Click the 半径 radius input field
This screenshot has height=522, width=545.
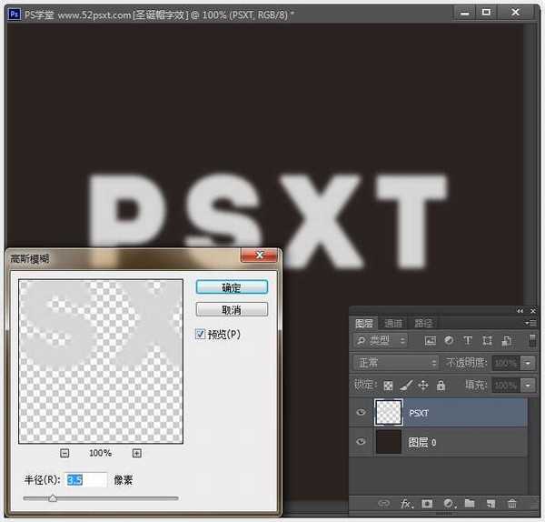[86, 479]
